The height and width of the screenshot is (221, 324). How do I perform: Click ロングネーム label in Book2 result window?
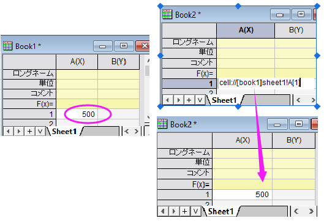point(184,153)
